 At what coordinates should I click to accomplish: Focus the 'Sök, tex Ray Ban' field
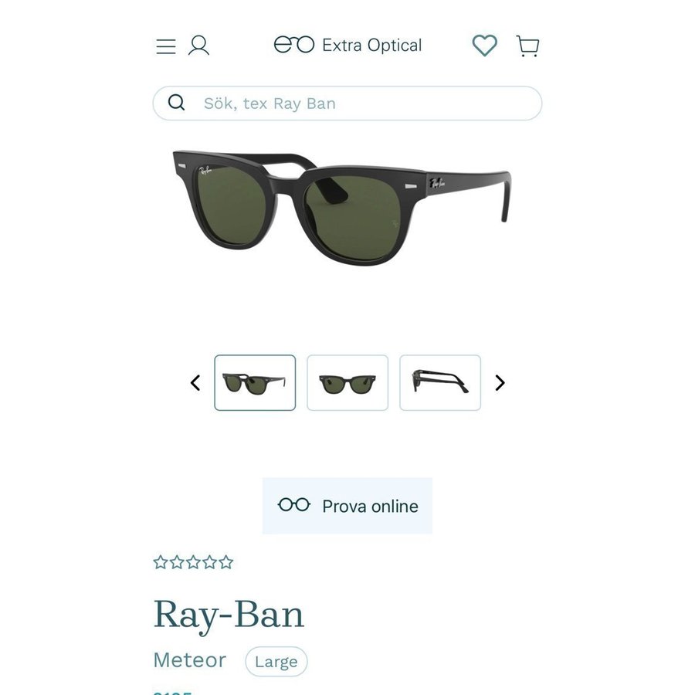tap(347, 103)
